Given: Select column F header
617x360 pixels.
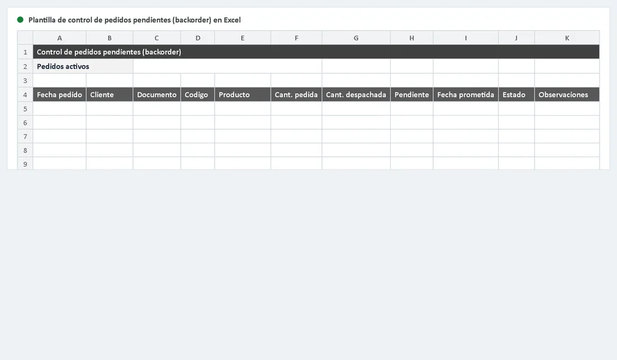Looking at the screenshot, I should tap(296, 38).
